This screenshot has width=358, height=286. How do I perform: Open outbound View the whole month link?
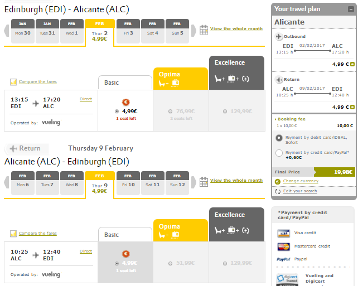click(x=236, y=29)
